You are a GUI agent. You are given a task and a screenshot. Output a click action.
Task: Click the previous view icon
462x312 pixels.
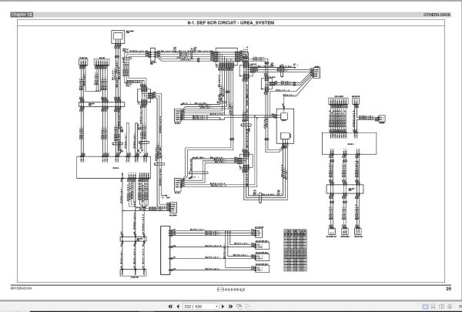click(239, 307)
